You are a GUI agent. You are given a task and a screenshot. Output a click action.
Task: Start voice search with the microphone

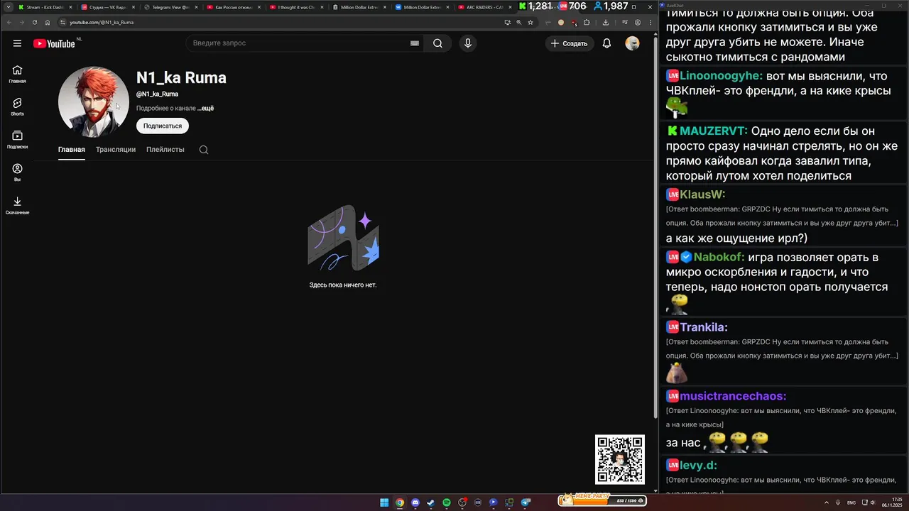467,43
